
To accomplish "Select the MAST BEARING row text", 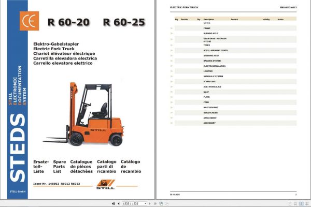I will 210,107.
